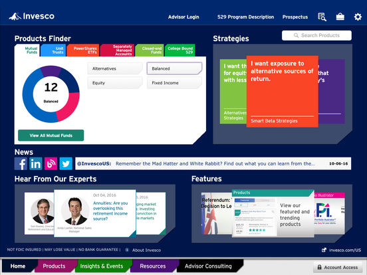Click the Search Products field
The height and width of the screenshot is (275, 367).
(x=316, y=35)
